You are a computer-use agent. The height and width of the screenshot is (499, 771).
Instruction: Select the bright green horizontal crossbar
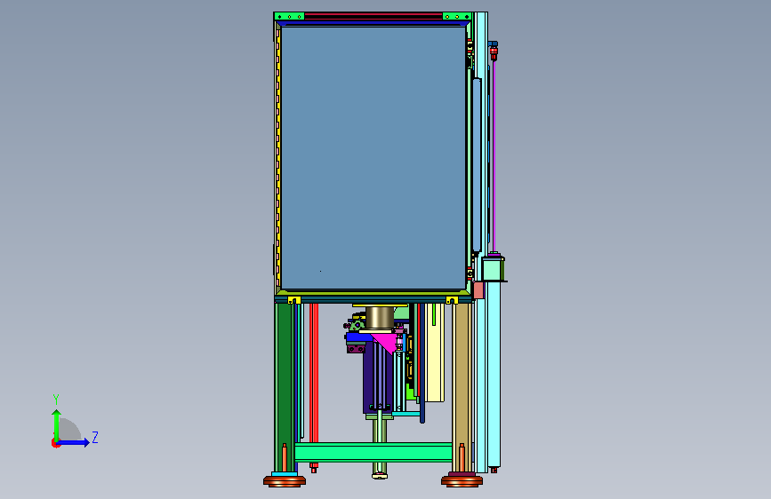pyautogui.click(x=373, y=452)
